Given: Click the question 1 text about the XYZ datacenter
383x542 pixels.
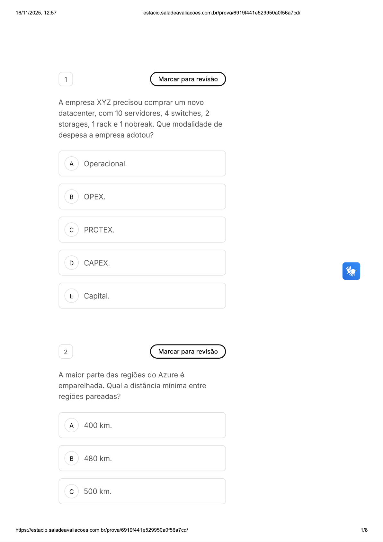Looking at the screenshot, I should click(x=140, y=119).
